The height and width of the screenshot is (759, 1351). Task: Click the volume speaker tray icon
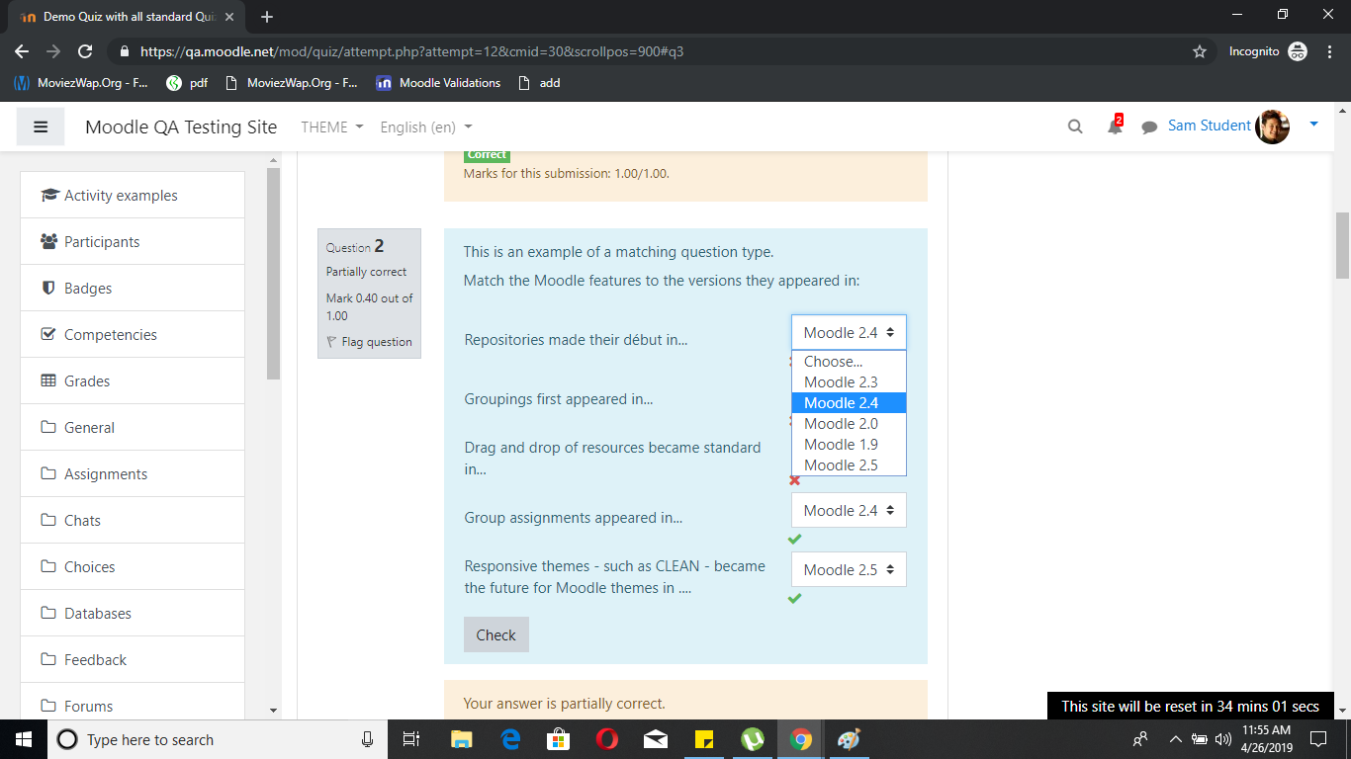pyautogui.click(x=1223, y=739)
